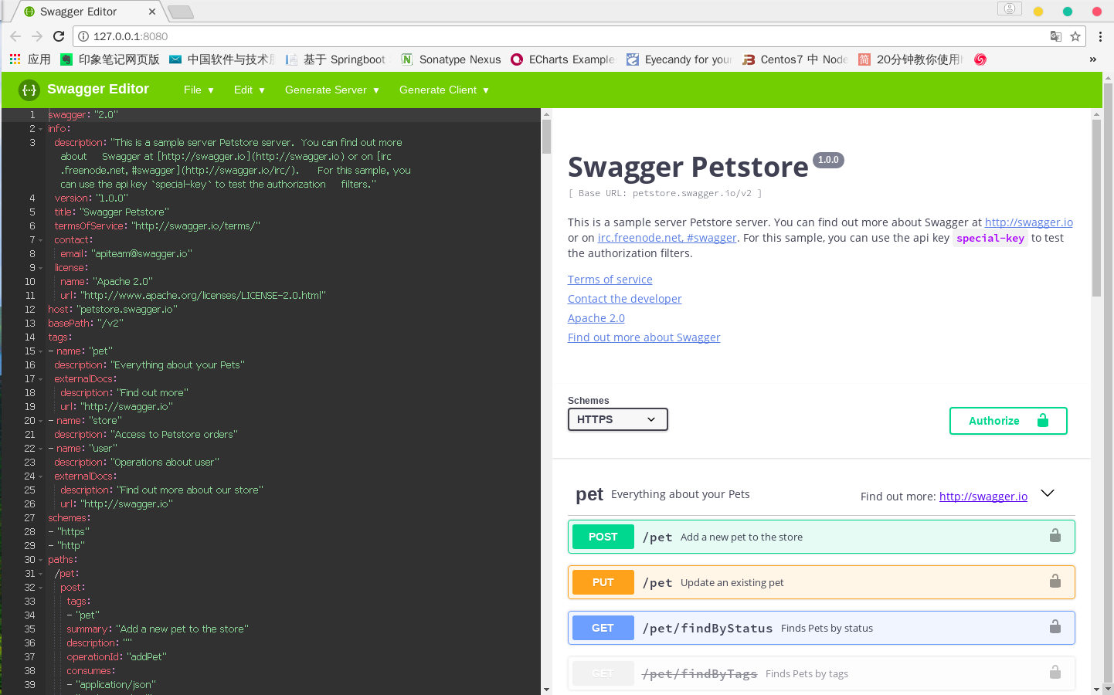Click the browser back arrow
1114x695 pixels.
pyautogui.click(x=15, y=36)
